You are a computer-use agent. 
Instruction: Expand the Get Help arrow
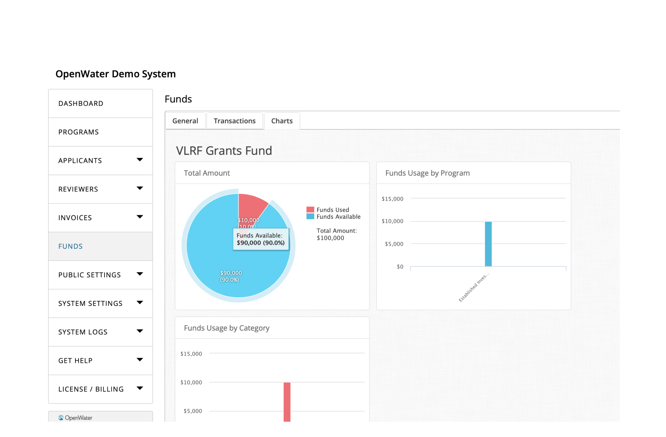[x=139, y=360]
